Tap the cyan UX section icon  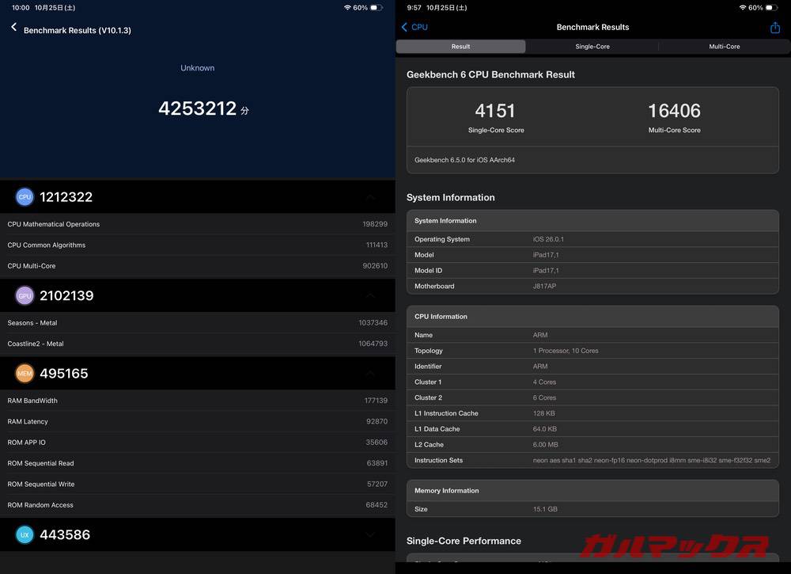coord(24,534)
